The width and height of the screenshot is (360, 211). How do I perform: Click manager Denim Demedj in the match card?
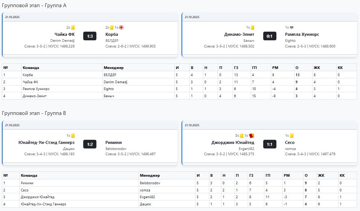click(62, 40)
